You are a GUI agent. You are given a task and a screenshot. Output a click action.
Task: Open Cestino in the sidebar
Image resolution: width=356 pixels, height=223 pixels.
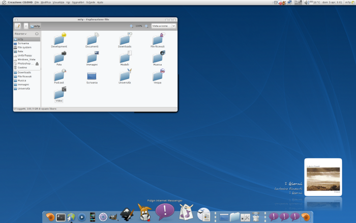coord(27,68)
